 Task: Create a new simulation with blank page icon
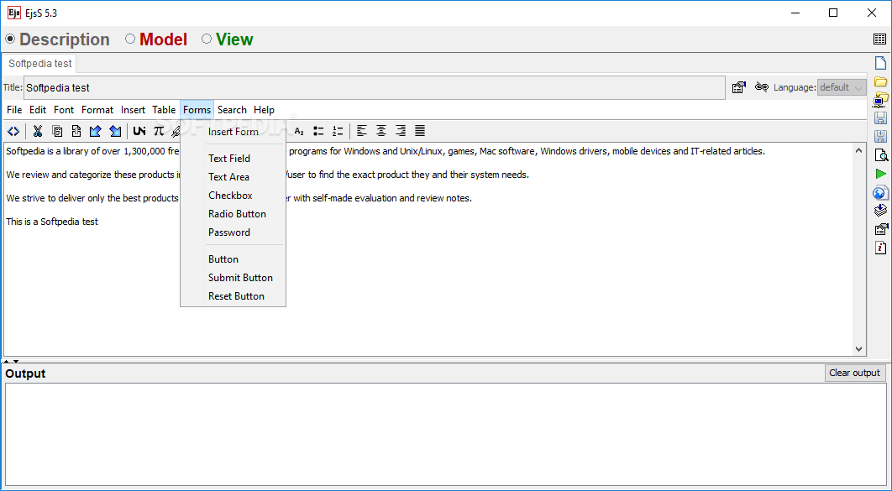[880, 63]
